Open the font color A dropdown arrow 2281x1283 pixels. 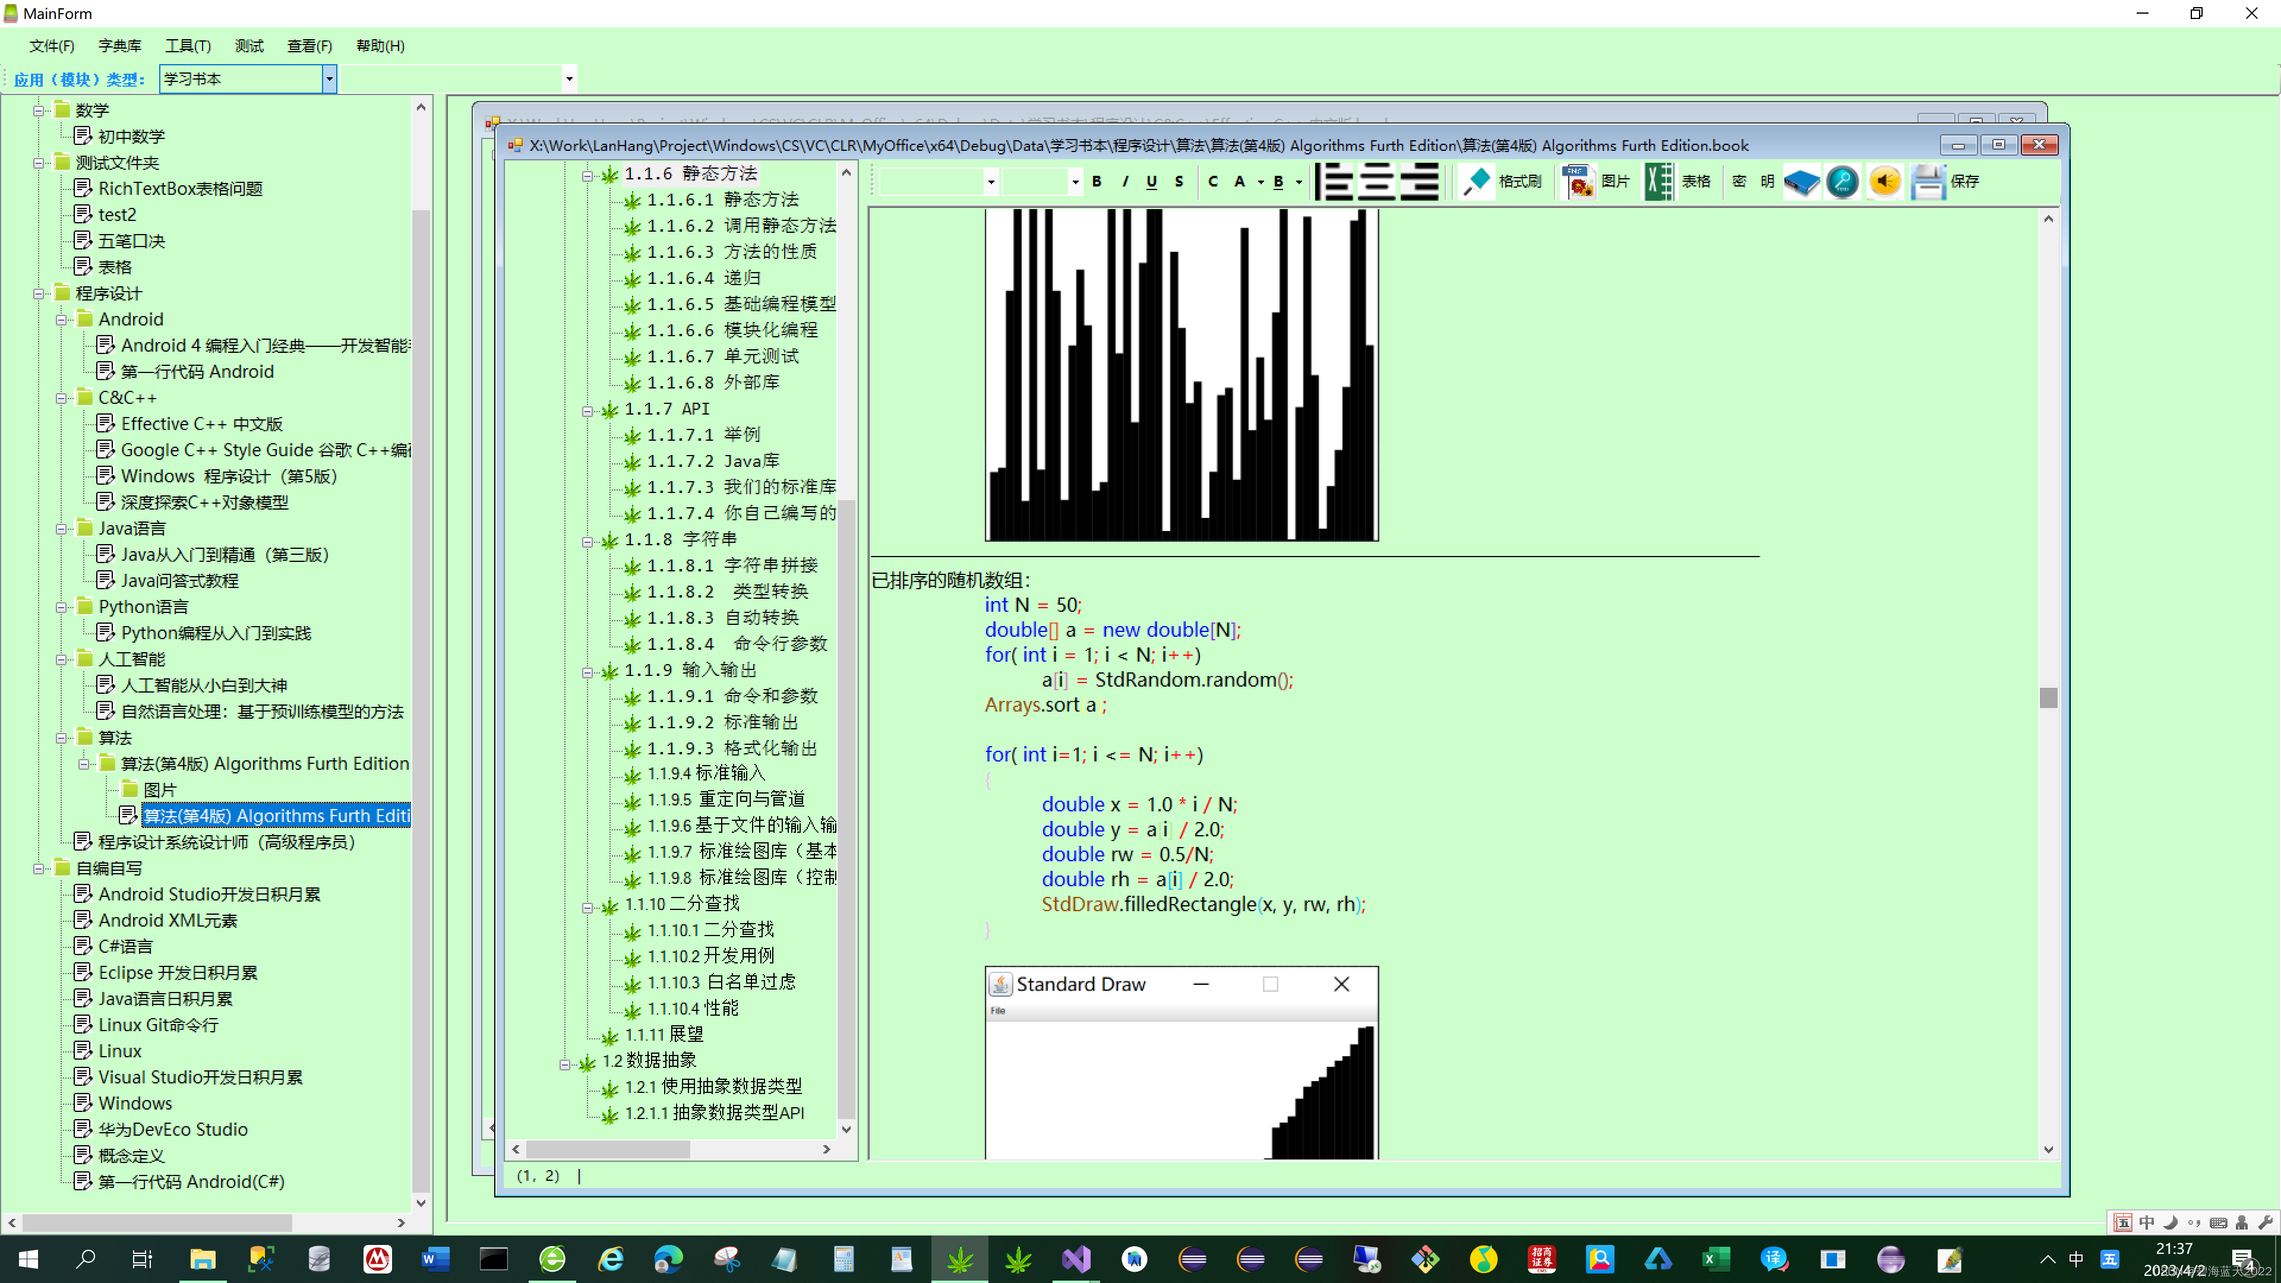(x=1260, y=182)
